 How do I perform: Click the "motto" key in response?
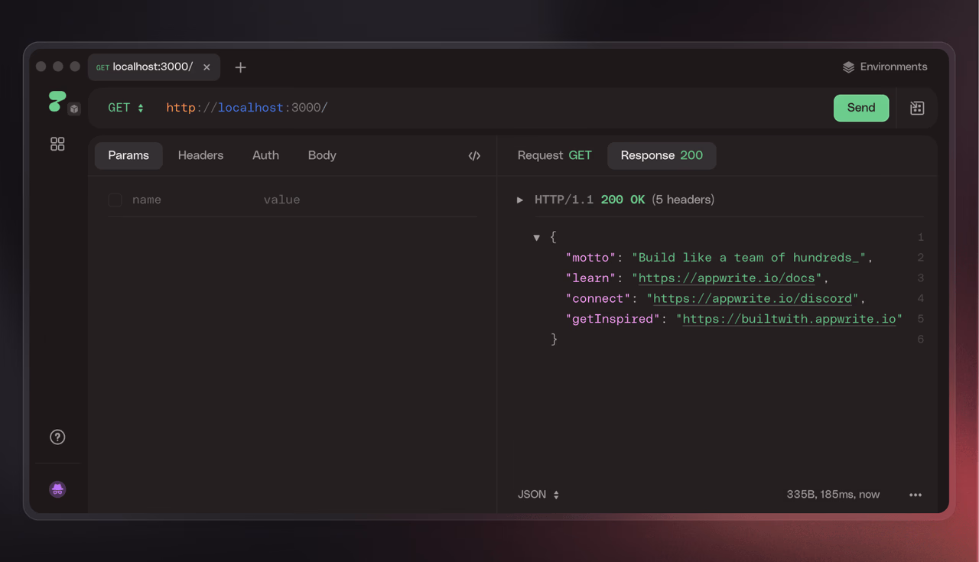[x=591, y=258]
